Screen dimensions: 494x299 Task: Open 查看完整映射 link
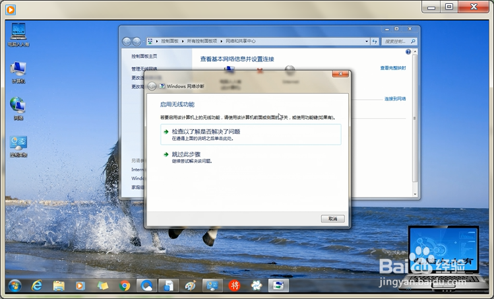[393, 68]
